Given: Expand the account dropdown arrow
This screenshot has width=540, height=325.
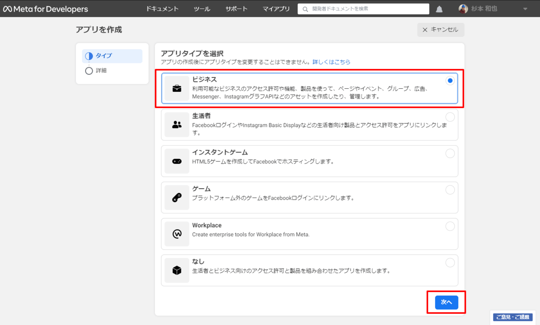Looking at the screenshot, I should click(x=525, y=9).
